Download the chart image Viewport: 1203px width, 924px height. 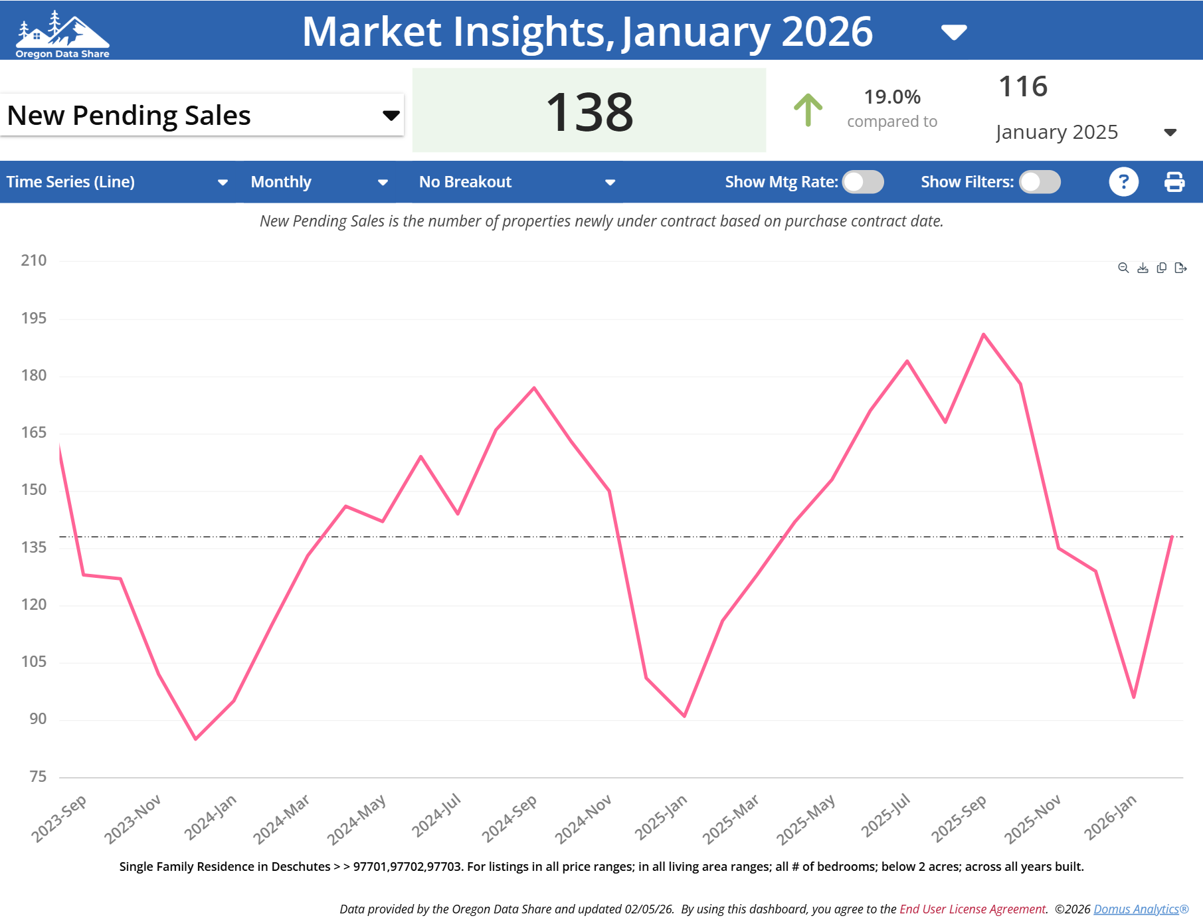1143,268
